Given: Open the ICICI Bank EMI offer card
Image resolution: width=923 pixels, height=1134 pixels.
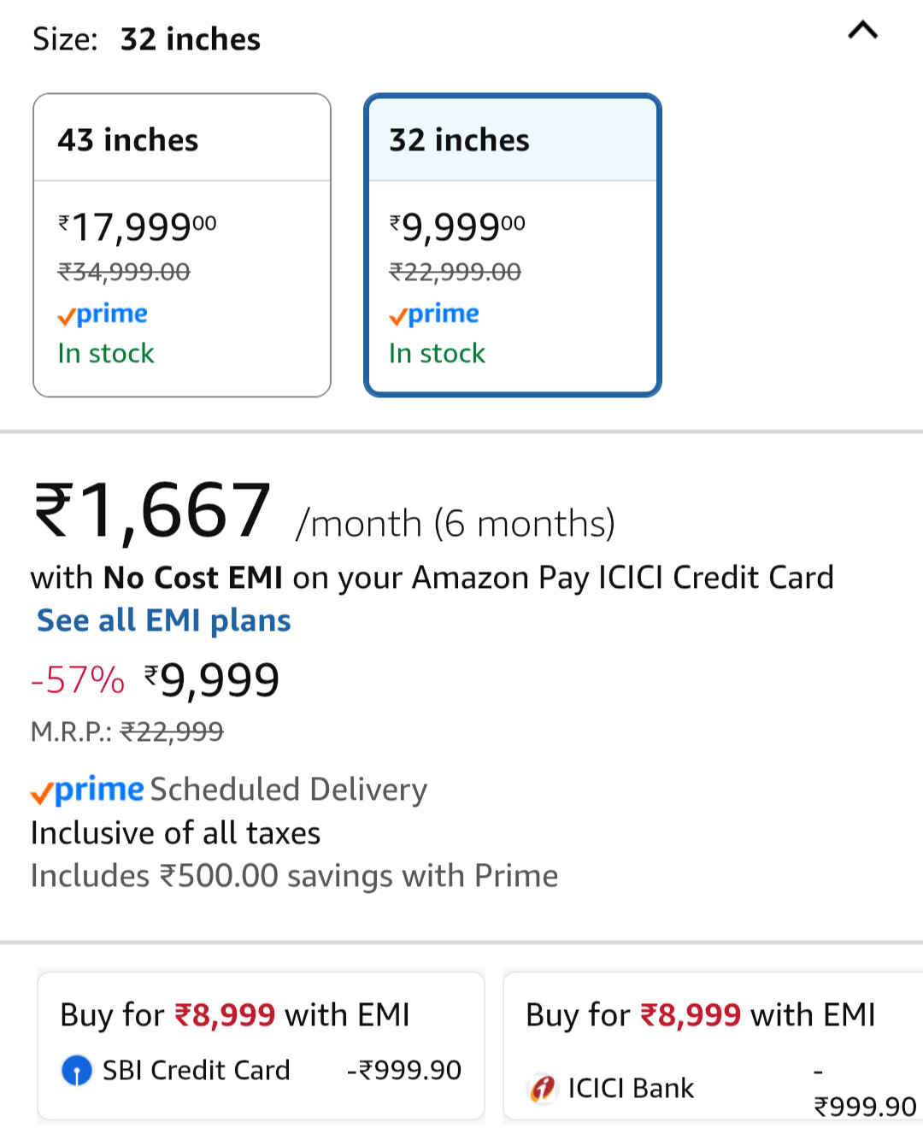Looking at the screenshot, I should [x=714, y=1045].
